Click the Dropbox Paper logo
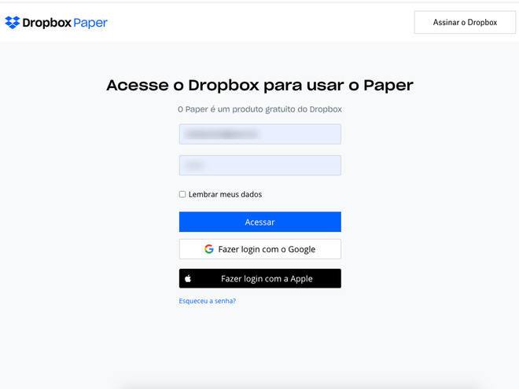This screenshot has height=389, width=519. tap(57, 23)
